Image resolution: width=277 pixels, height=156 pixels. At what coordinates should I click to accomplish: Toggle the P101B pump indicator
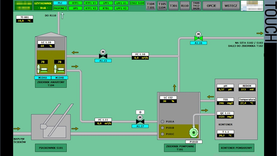[162, 128]
